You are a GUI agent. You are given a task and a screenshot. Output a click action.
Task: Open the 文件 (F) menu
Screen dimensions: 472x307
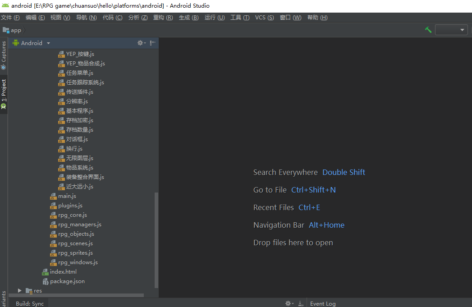tap(10, 18)
